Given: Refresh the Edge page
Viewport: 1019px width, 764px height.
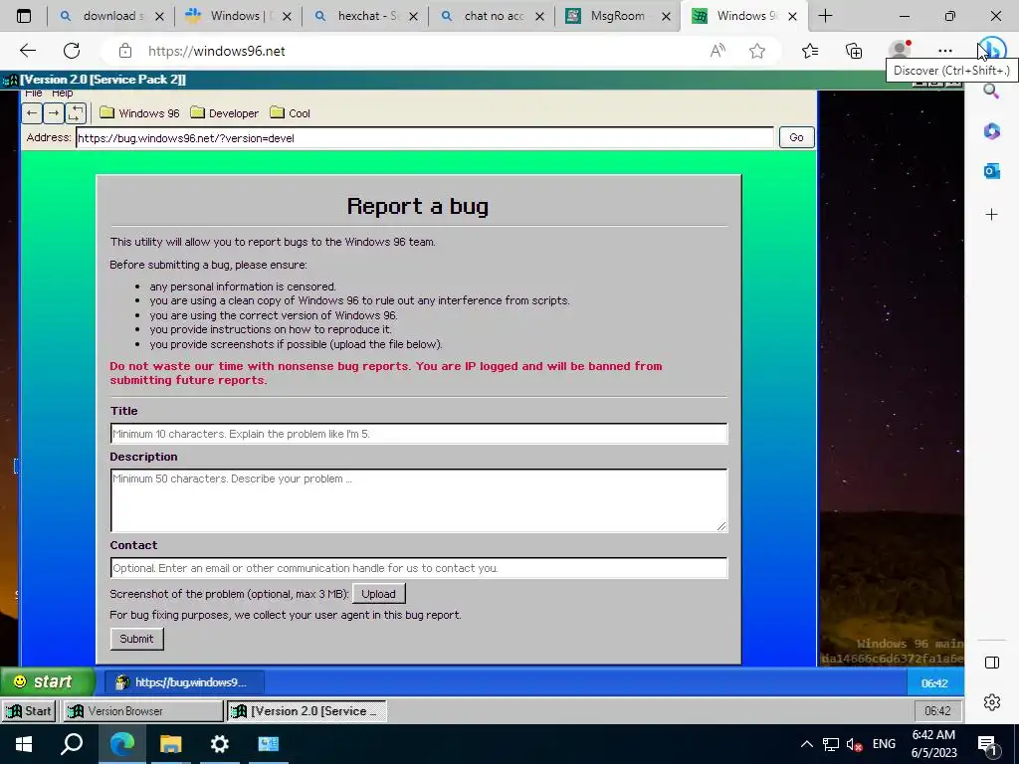Looking at the screenshot, I should click(x=72, y=51).
